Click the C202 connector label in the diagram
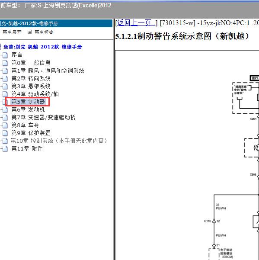The width and height of the screenshot is (259, 260). 253,175
